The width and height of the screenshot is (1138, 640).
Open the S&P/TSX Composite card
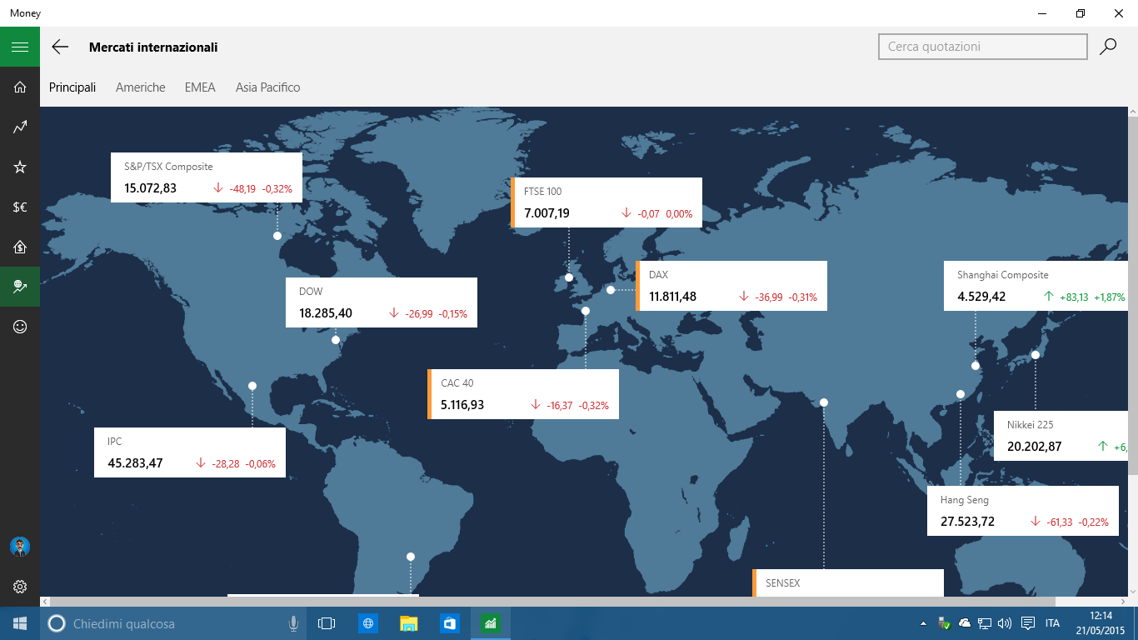point(207,177)
